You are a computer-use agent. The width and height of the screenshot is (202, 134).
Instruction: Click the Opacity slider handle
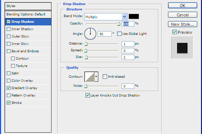point(119,24)
